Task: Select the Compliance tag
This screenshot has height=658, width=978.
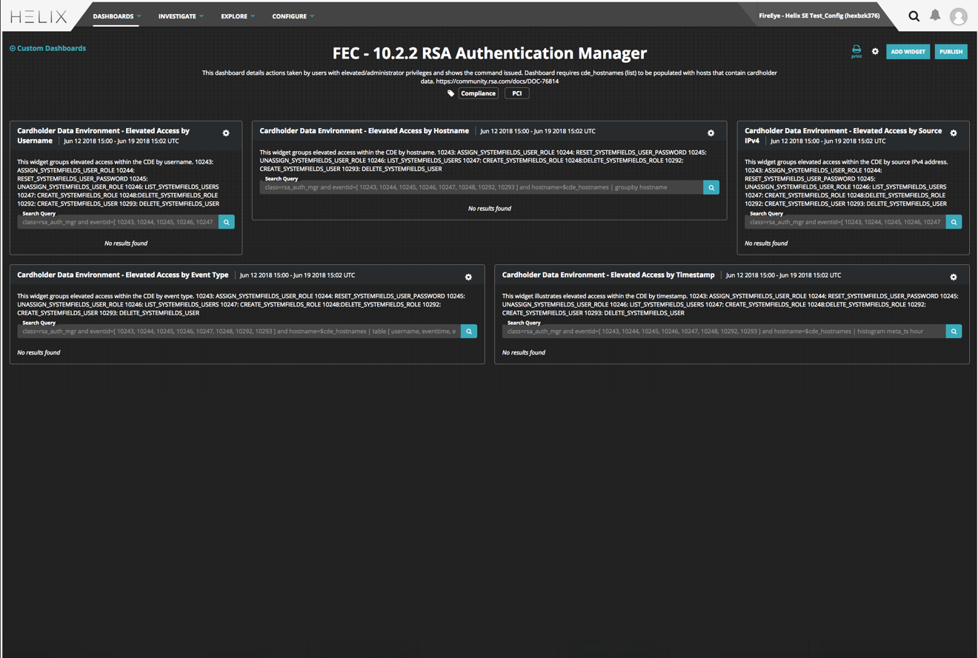Action: point(478,93)
